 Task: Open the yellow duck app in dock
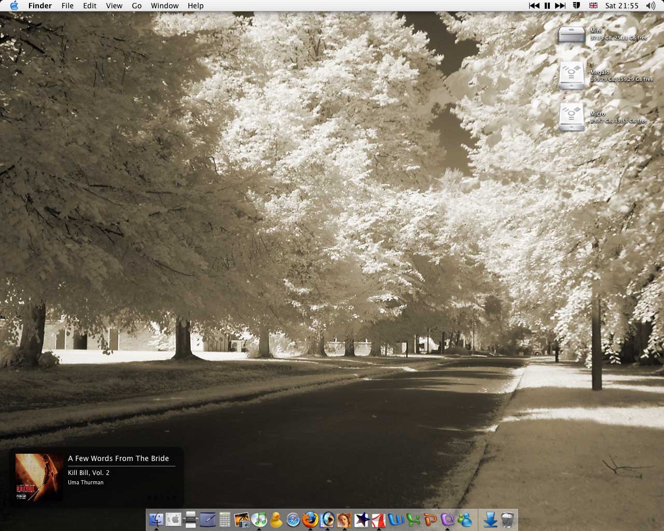(x=276, y=519)
